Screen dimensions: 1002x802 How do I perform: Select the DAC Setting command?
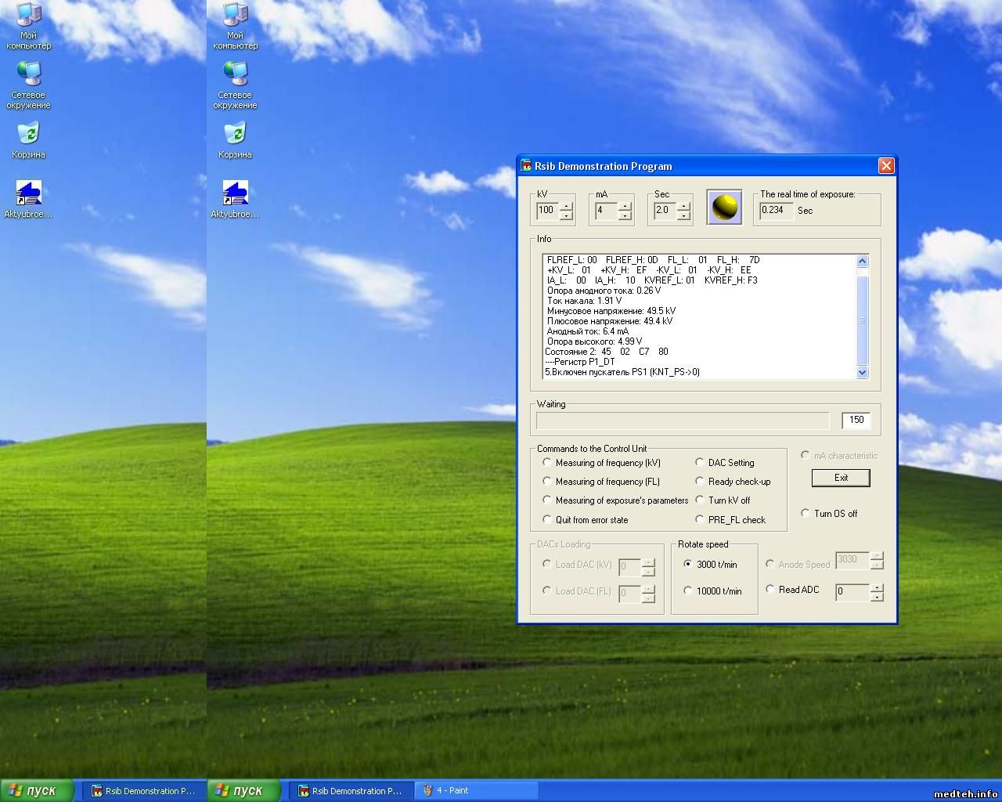click(700, 462)
